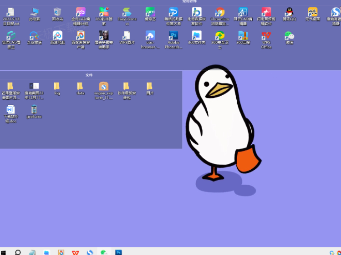
Task: Open WeChat (微信) desktop shortcut
Action: tap(290, 38)
